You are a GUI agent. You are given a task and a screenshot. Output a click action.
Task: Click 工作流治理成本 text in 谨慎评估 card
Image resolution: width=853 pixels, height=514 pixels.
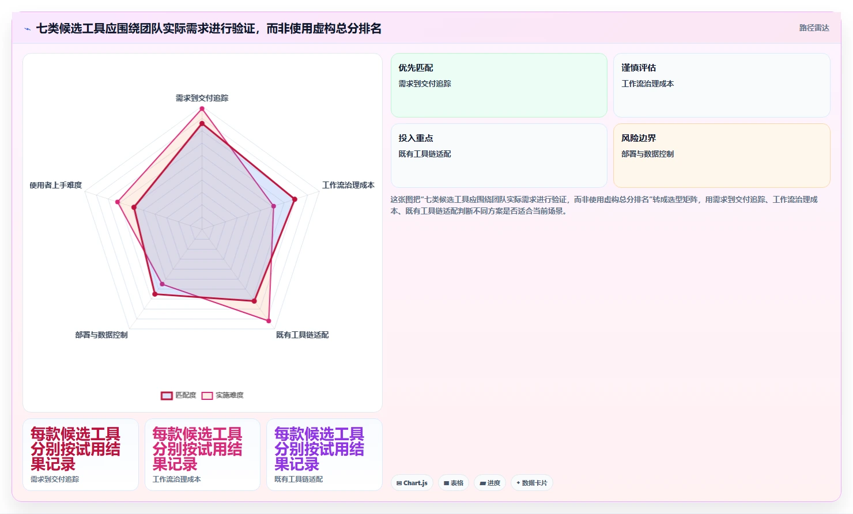[647, 84]
